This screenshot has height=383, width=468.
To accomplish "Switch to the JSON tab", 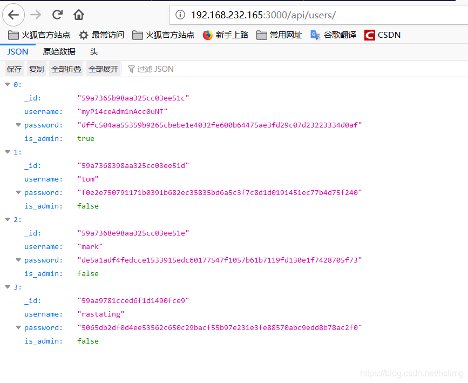I will tap(18, 52).
